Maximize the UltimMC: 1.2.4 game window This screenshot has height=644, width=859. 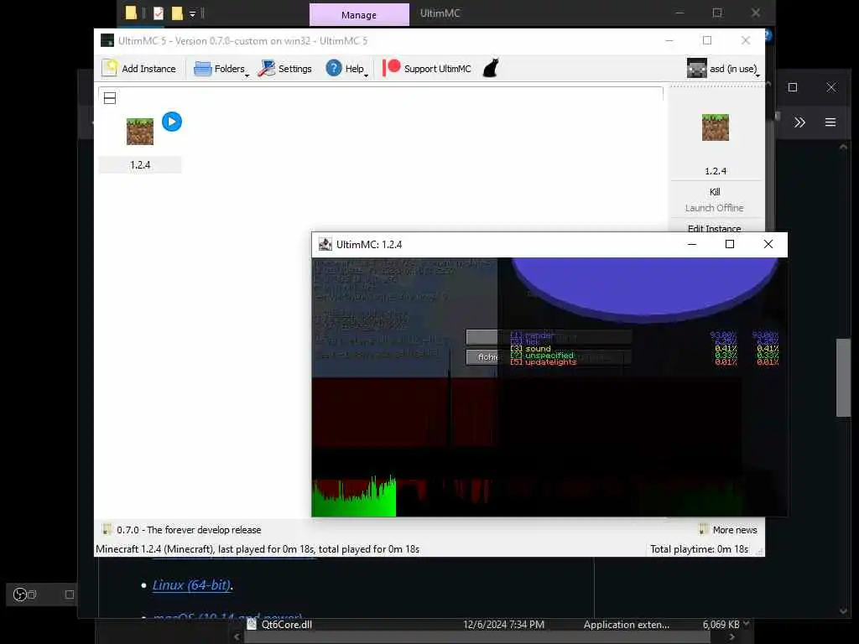(x=730, y=244)
